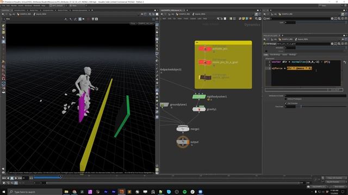Open After Effects from the taskbar
348x195 pixels.
coord(105,192)
